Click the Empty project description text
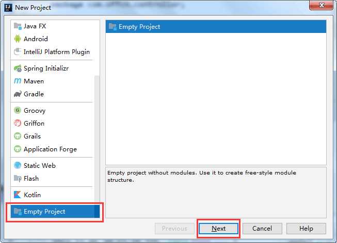Image resolution: width=337 pixels, height=243 pixels. coord(202,176)
